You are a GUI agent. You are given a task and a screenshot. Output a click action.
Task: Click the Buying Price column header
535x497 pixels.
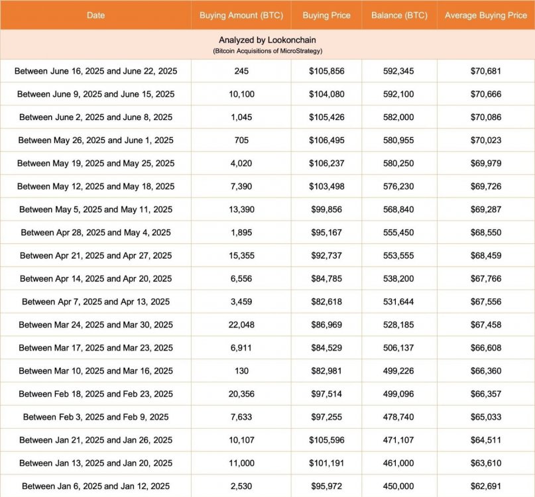pos(326,15)
